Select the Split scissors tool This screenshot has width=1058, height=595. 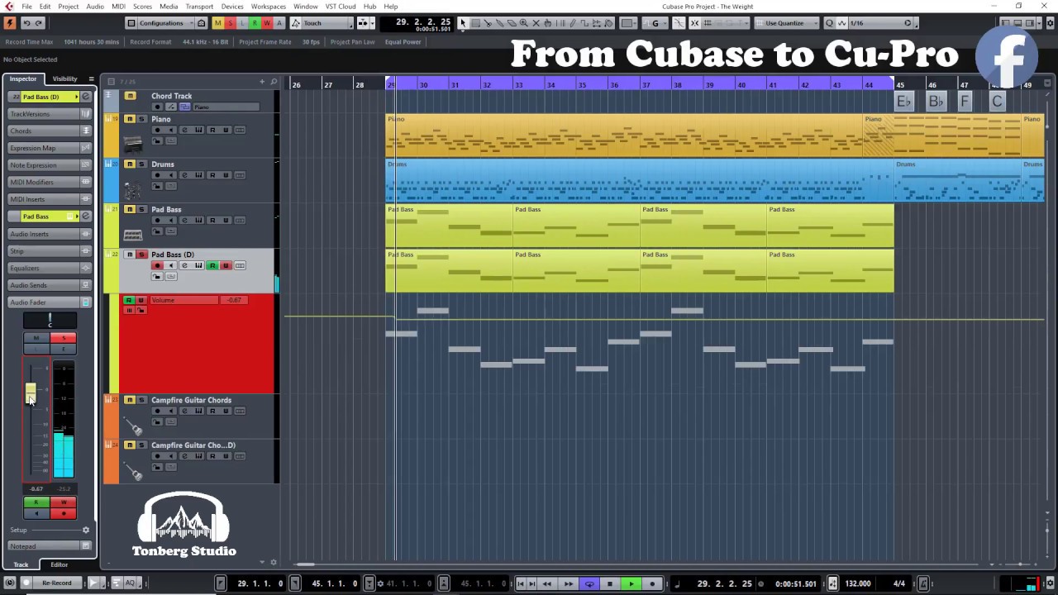point(488,23)
